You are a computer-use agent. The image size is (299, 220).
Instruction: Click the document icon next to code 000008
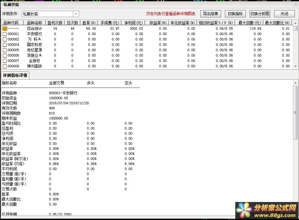tap(5, 66)
